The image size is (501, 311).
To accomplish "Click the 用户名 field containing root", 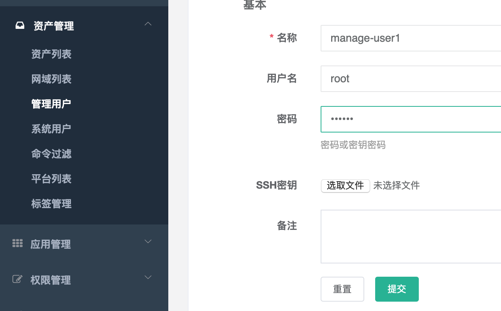I will [x=411, y=79].
